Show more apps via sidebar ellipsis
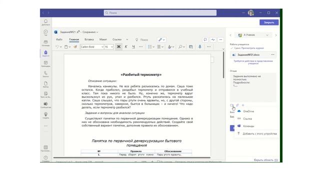This screenshot has width=320, height=180. (45, 126)
